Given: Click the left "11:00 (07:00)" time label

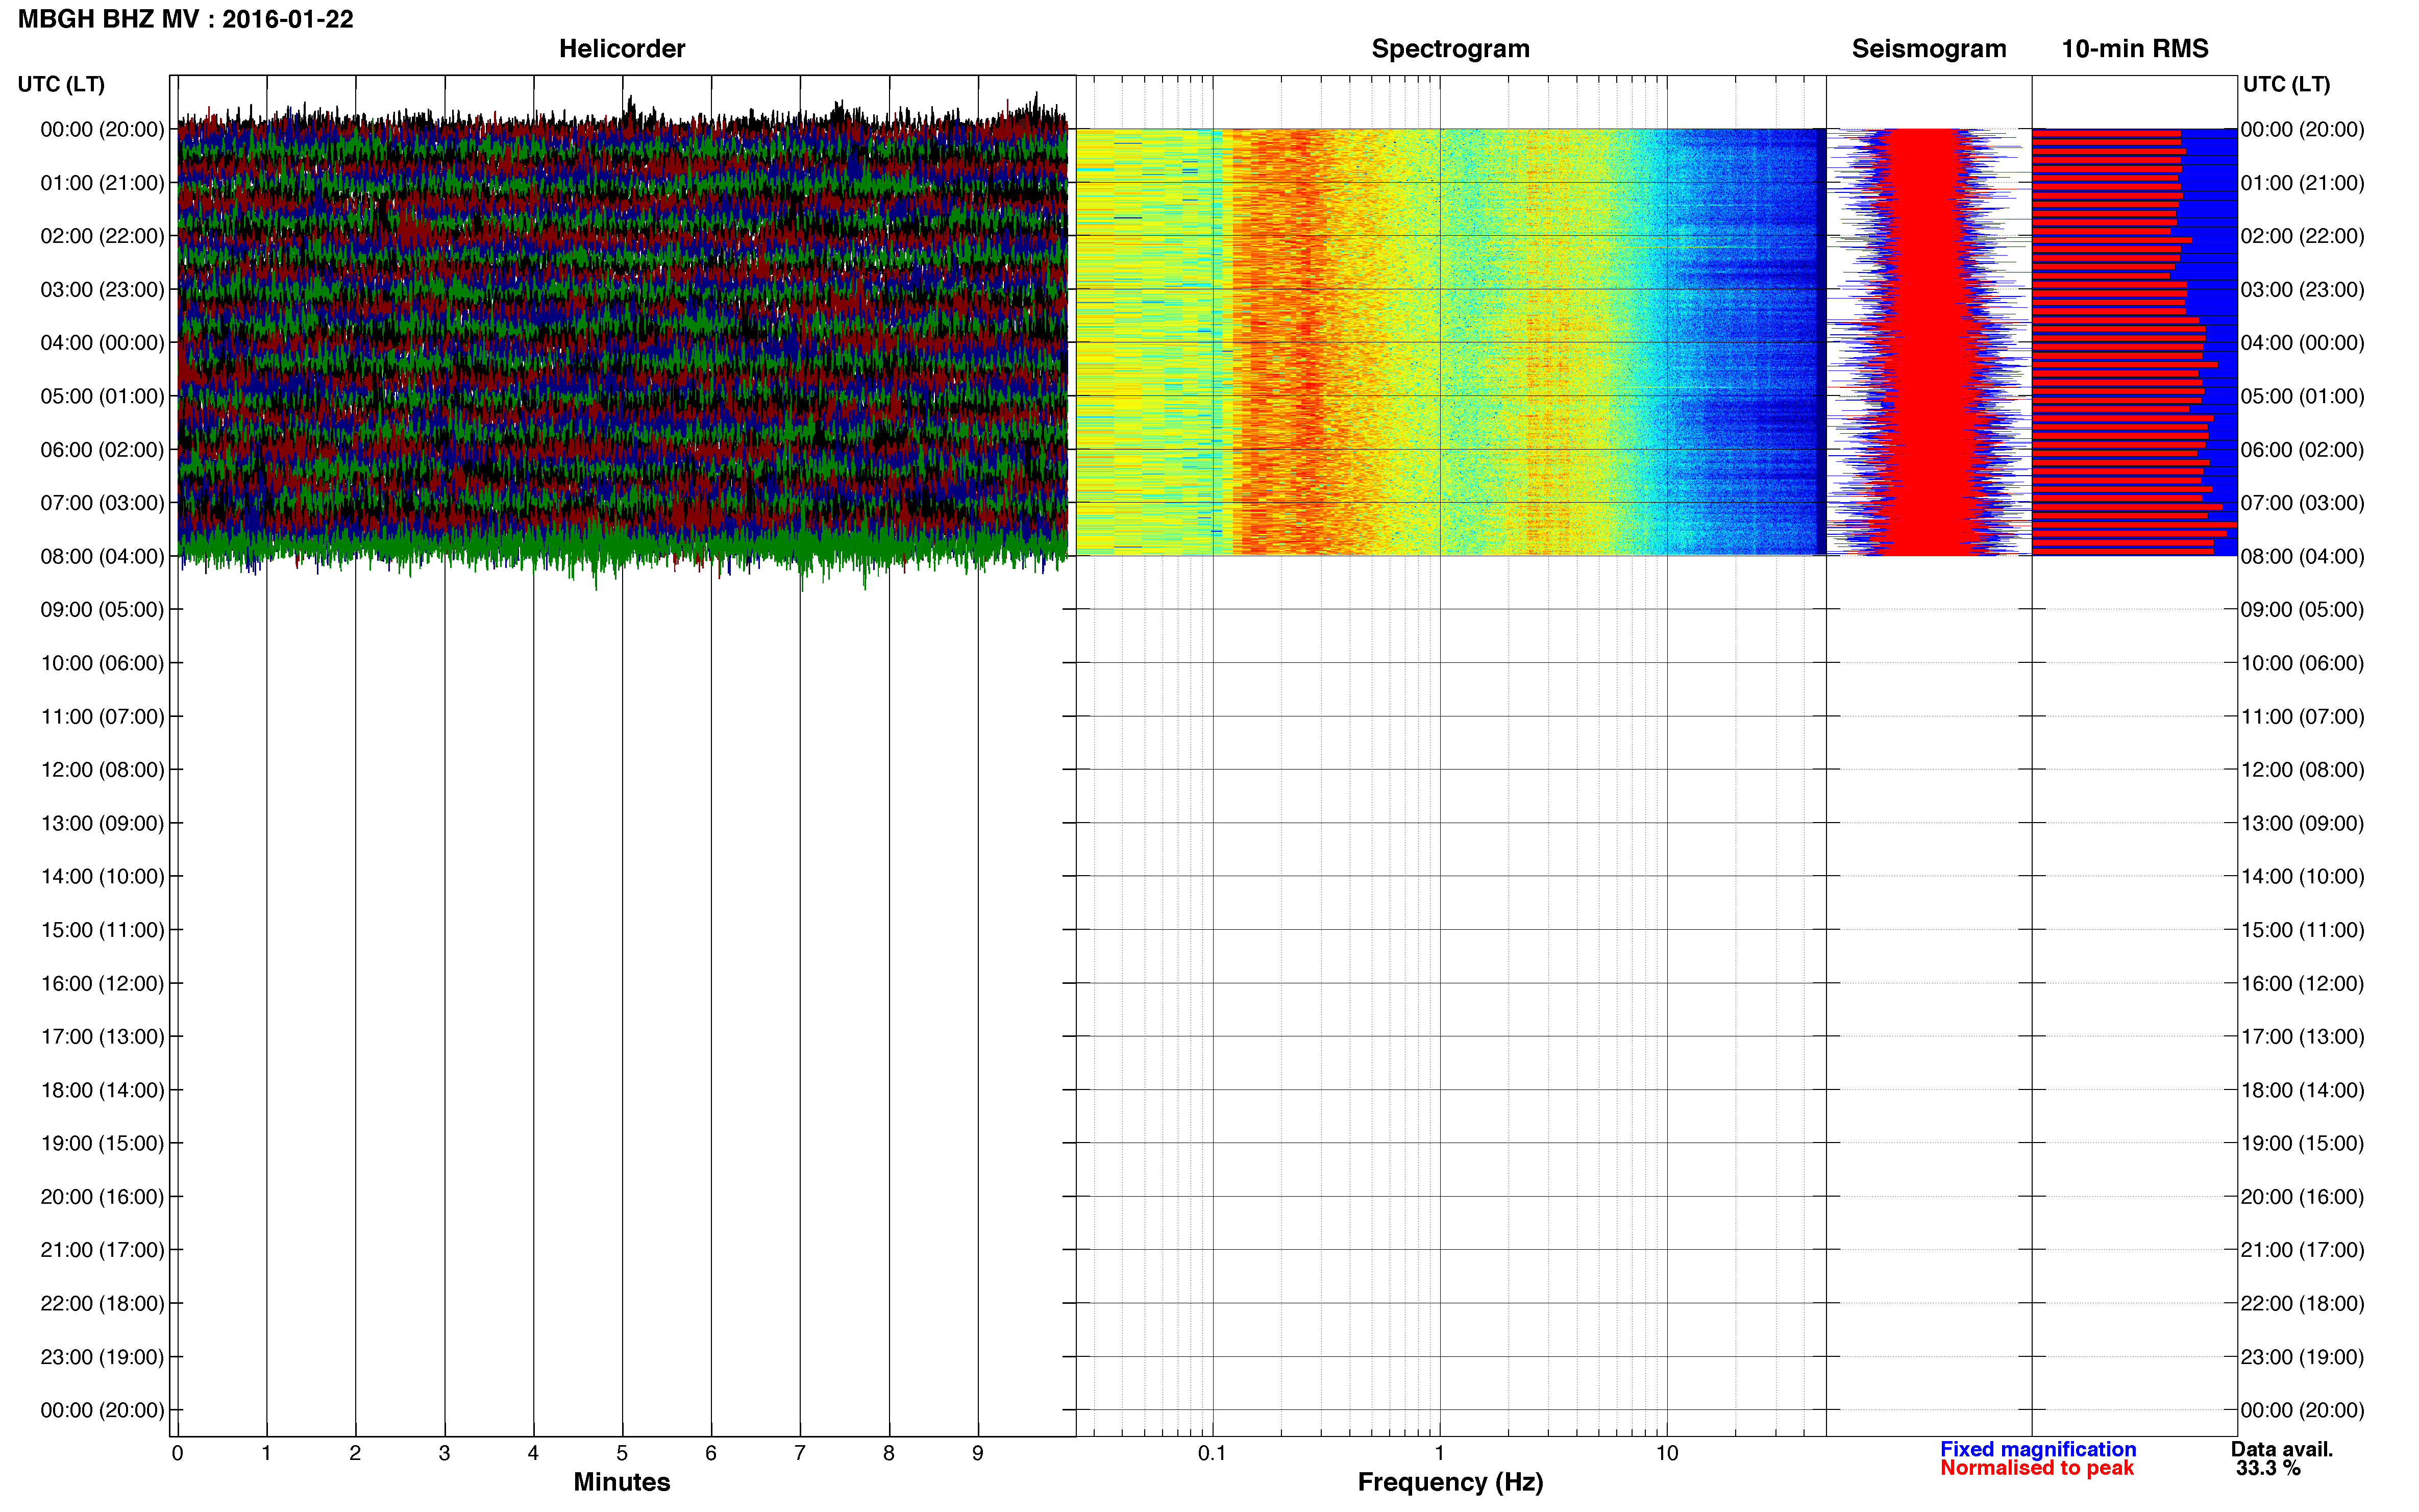Looking at the screenshot, I should [102, 716].
